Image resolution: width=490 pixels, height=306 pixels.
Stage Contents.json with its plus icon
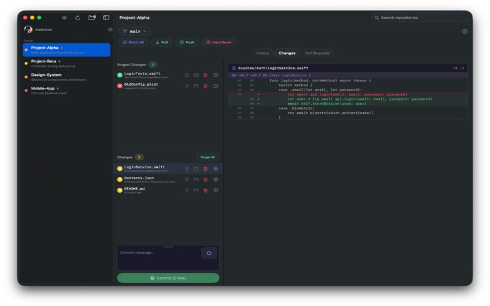[216, 179]
